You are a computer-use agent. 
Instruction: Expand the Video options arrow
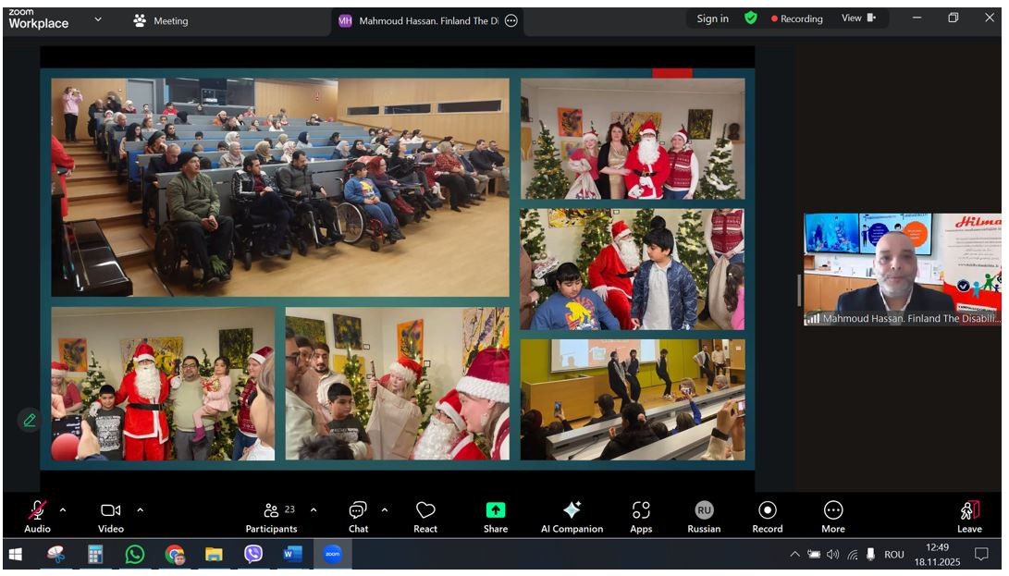140,509
